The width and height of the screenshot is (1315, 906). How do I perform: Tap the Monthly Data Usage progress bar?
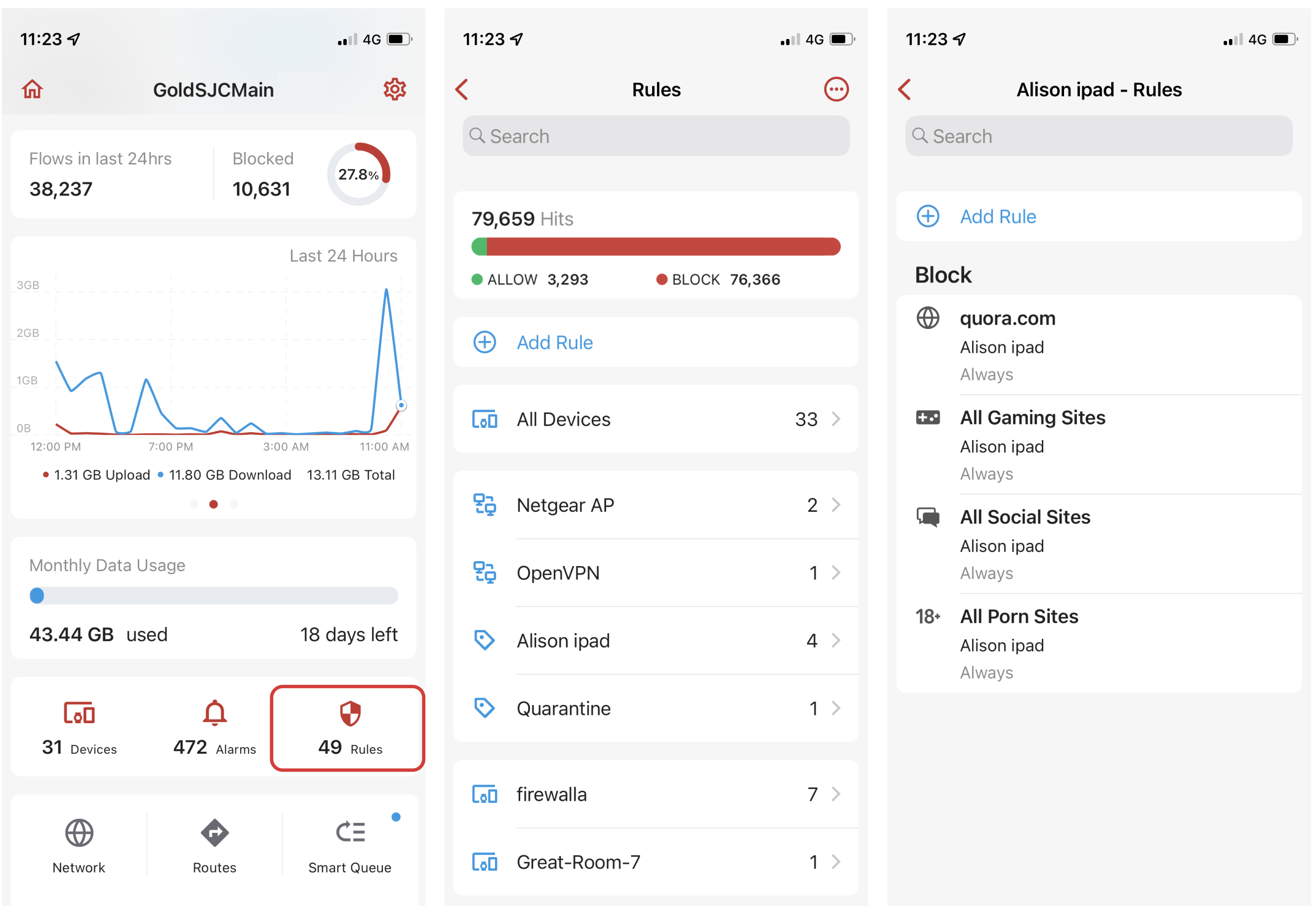213,595
